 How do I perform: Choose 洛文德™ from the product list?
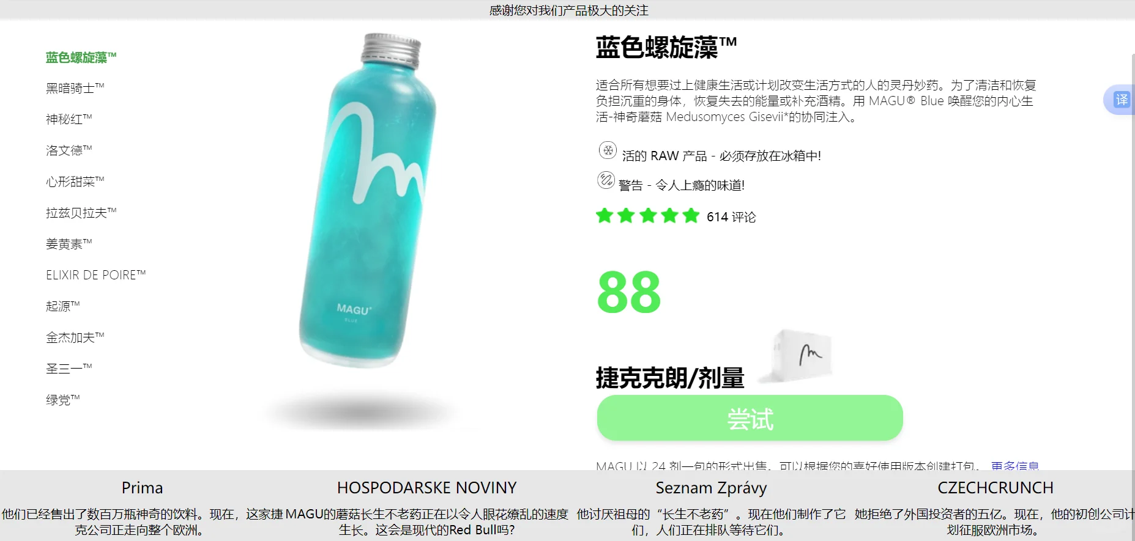pos(69,150)
